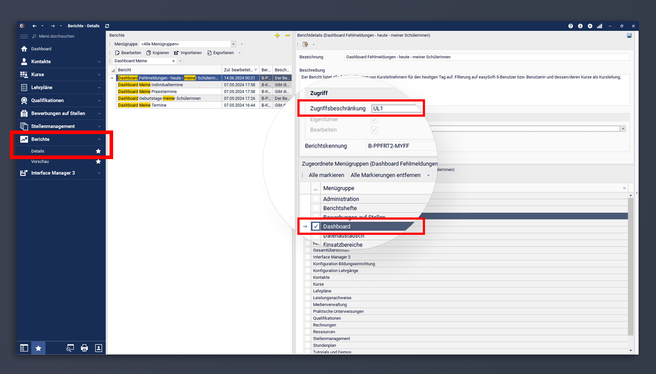Click the printer icon in sidebar footer
656x374 pixels.
84,348
